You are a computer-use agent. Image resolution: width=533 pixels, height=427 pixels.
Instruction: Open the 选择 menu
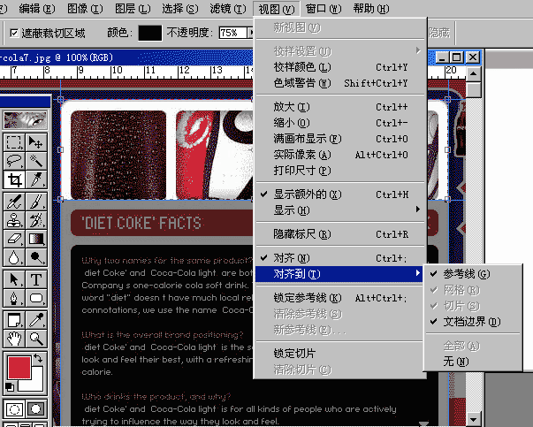point(179,9)
